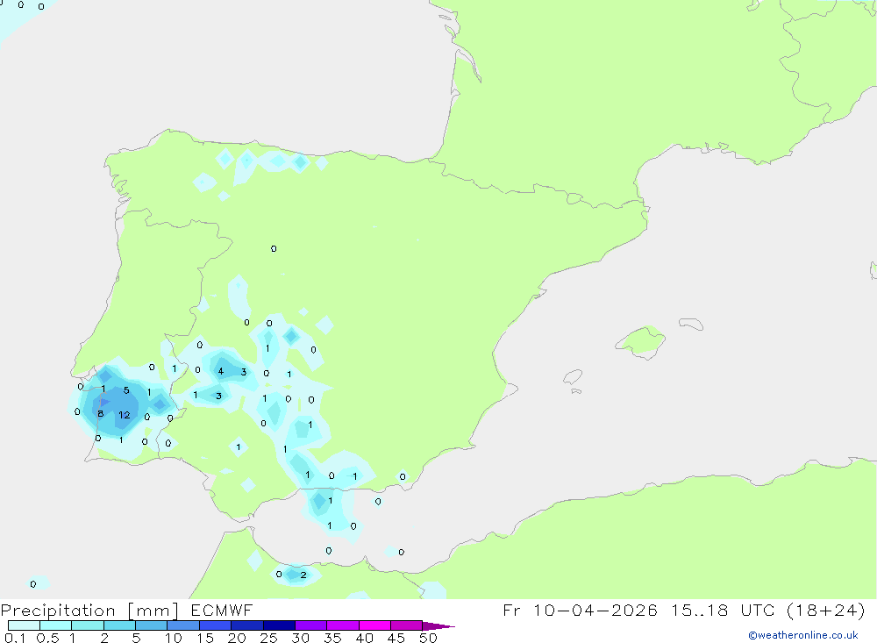Click the 5 mm precipitation value on map
Image resolution: width=877 pixels, height=643 pixels.
126,390
